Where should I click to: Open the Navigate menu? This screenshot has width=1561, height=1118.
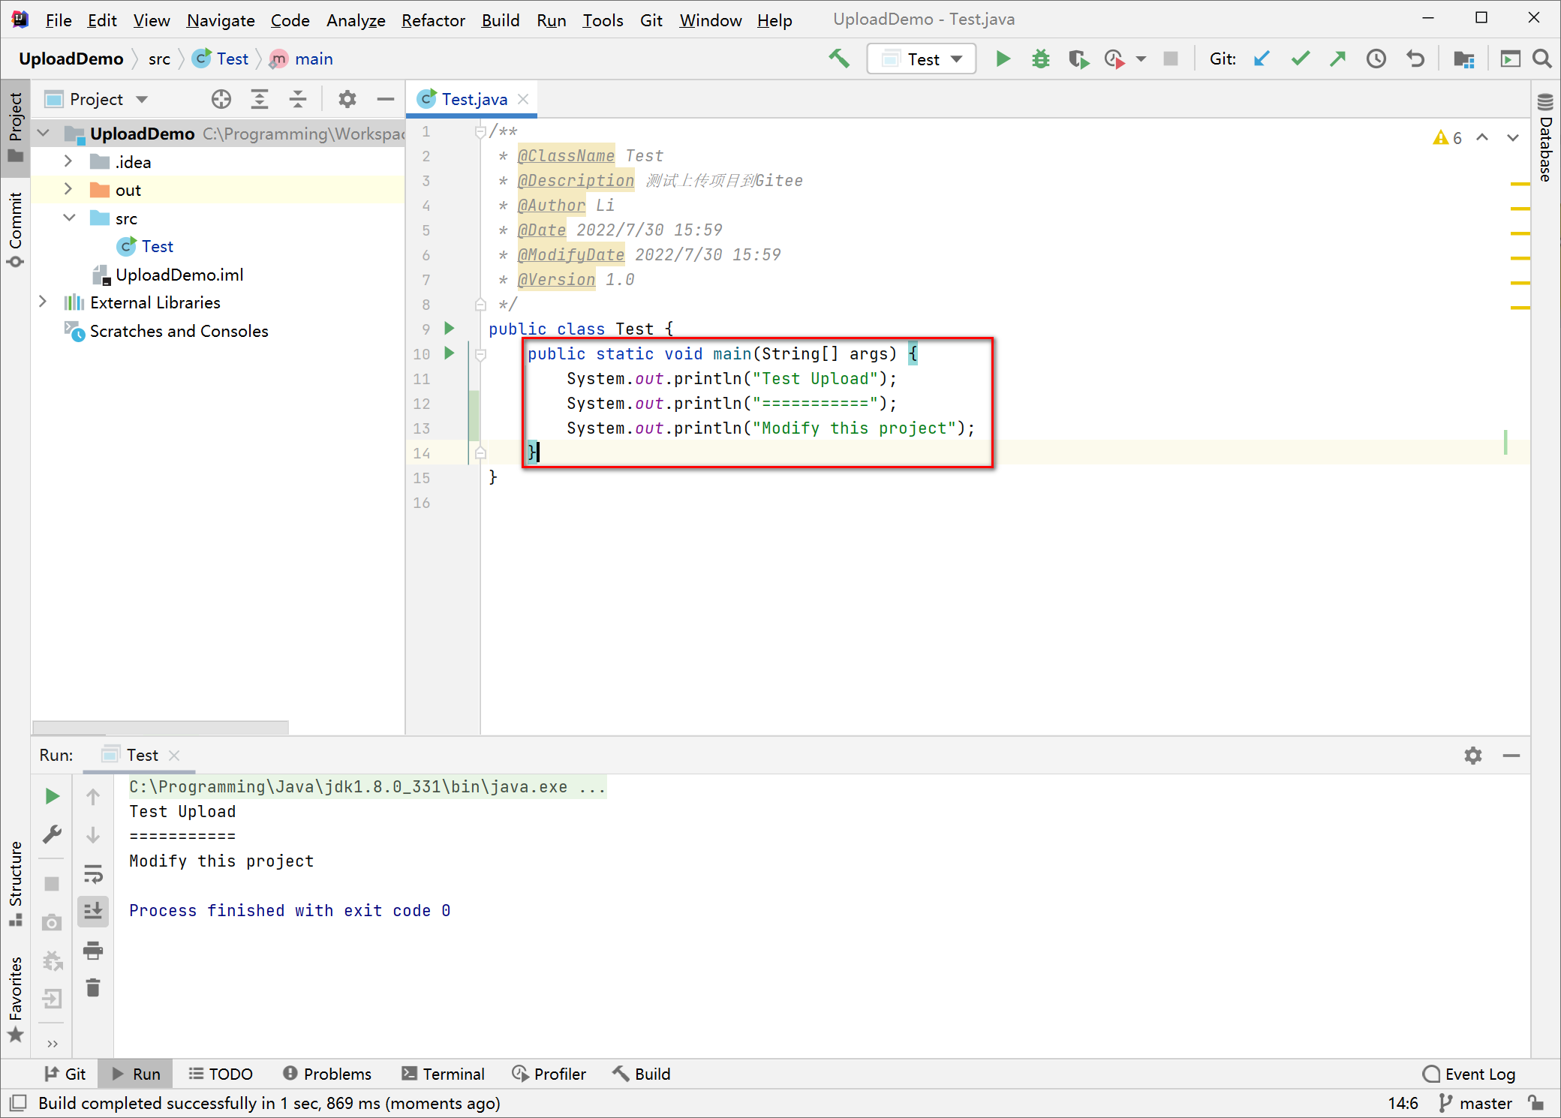pyautogui.click(x=221, y=20)
